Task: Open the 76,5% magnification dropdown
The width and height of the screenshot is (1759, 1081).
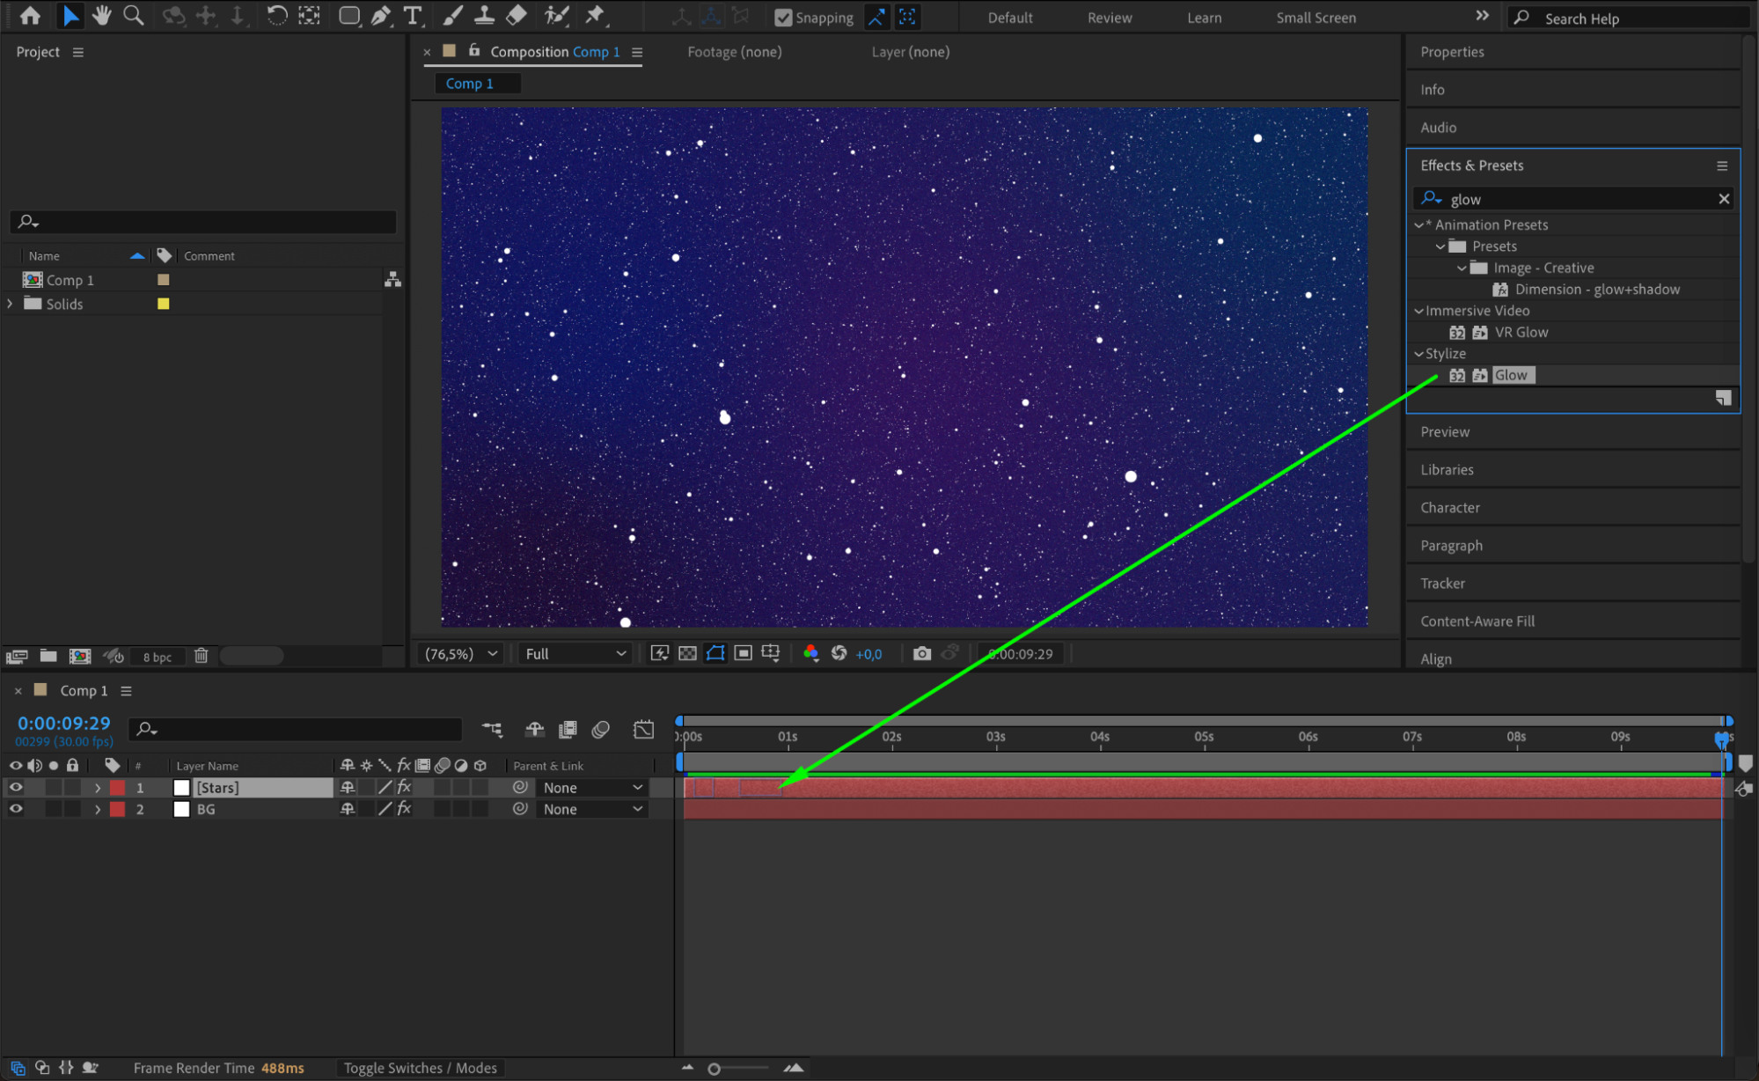Action: click(461, 653)
